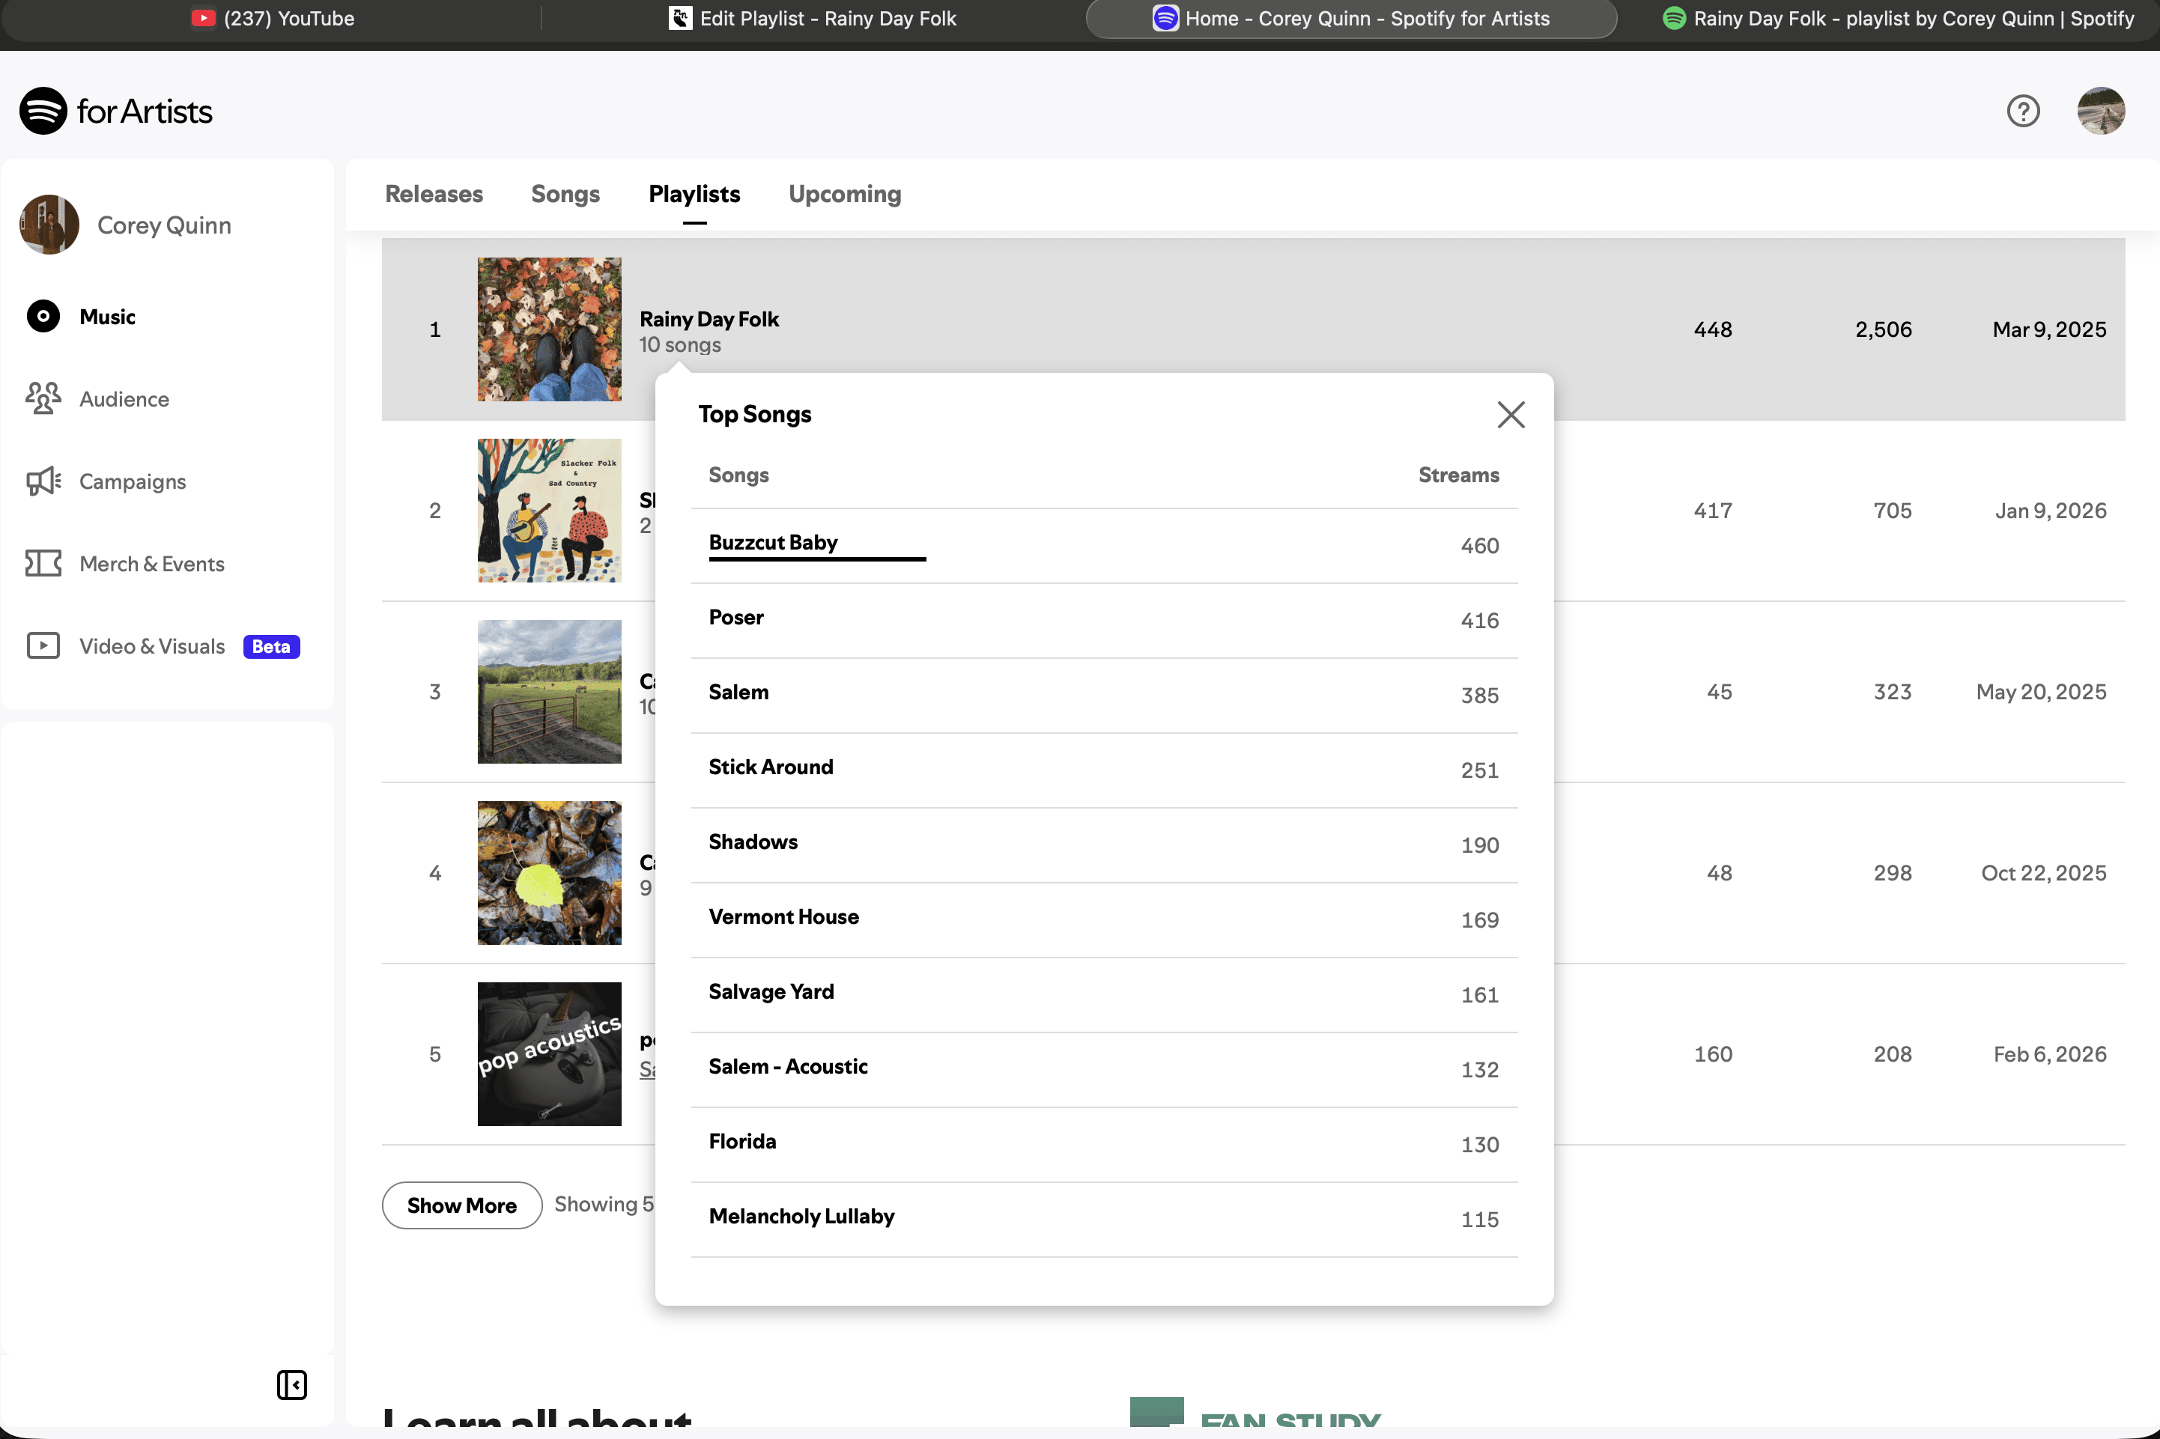Click the Merch & Events ticket icon
2160x1439 pixels.
click(x=43, y=564)
